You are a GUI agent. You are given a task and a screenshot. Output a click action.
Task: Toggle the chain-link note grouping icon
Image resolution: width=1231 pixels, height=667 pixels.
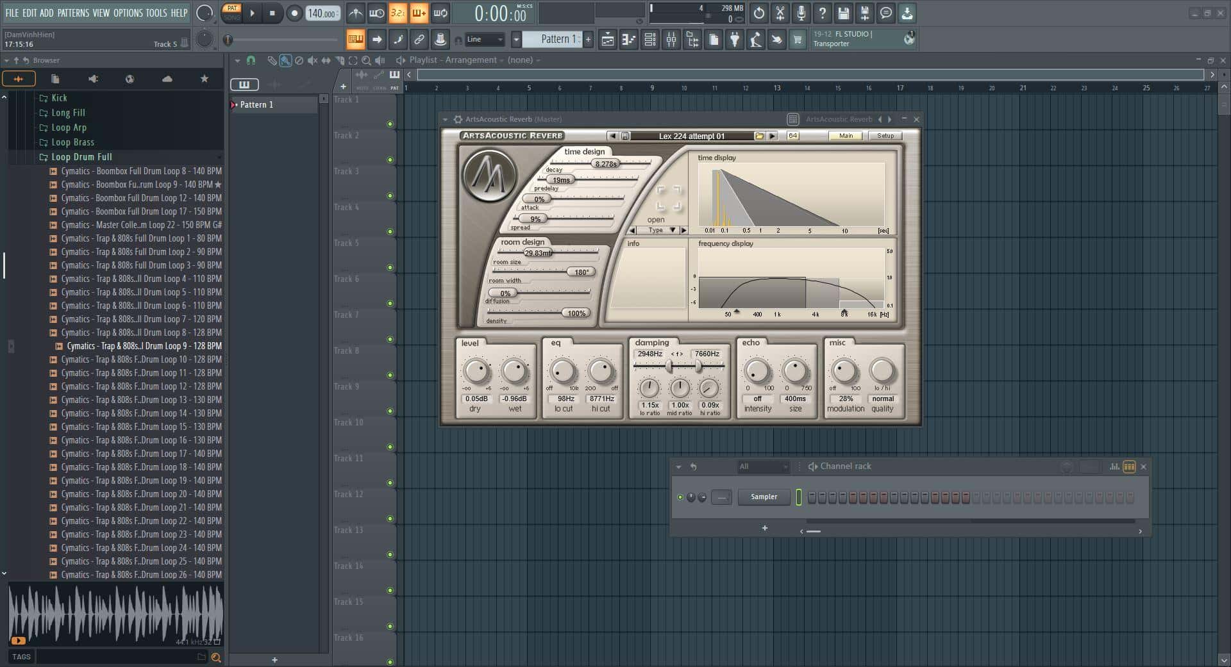[419, 39]
